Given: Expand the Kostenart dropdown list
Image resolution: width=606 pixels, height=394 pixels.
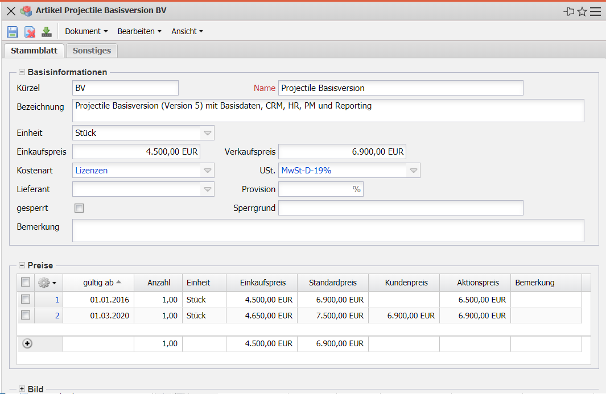Looking at the screenshot, I should tap(208, 171).
